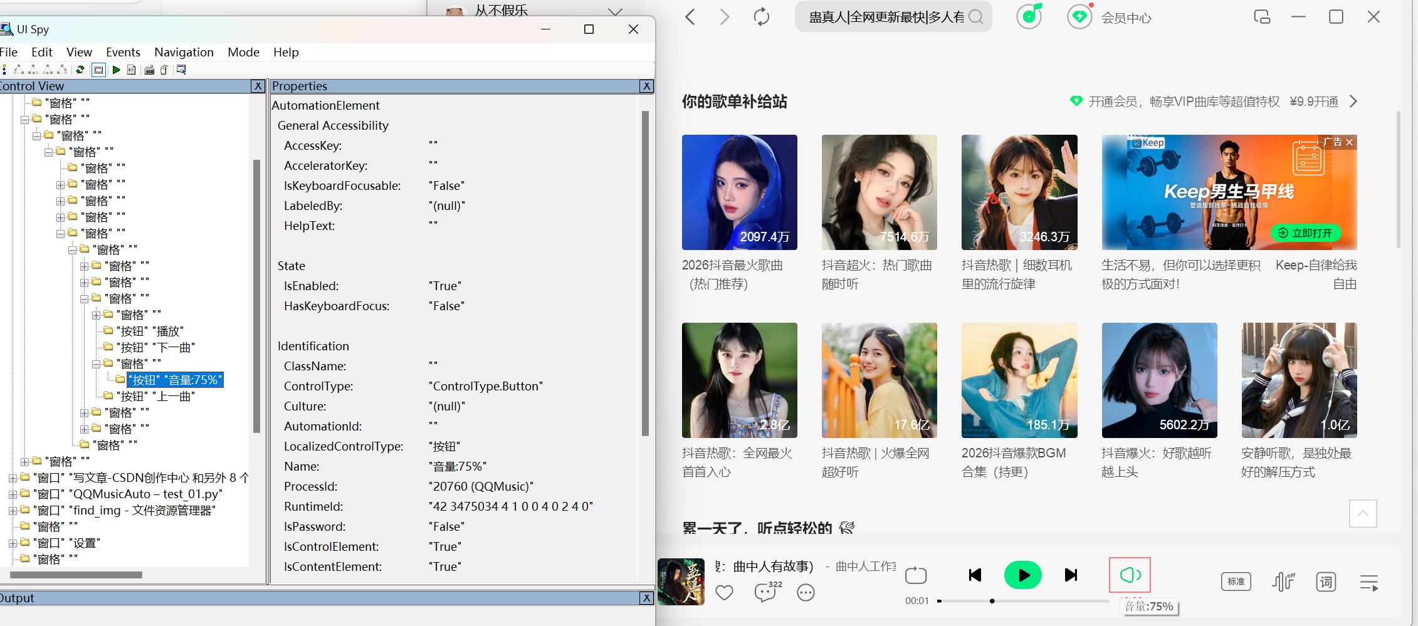The height and width of the screenshot is (626, 1418).
Task: Click the "ControlType.Button" property value
Action: [486, 386]
